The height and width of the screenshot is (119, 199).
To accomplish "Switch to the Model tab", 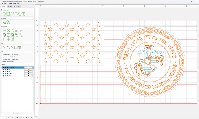I will coord(10,7).
